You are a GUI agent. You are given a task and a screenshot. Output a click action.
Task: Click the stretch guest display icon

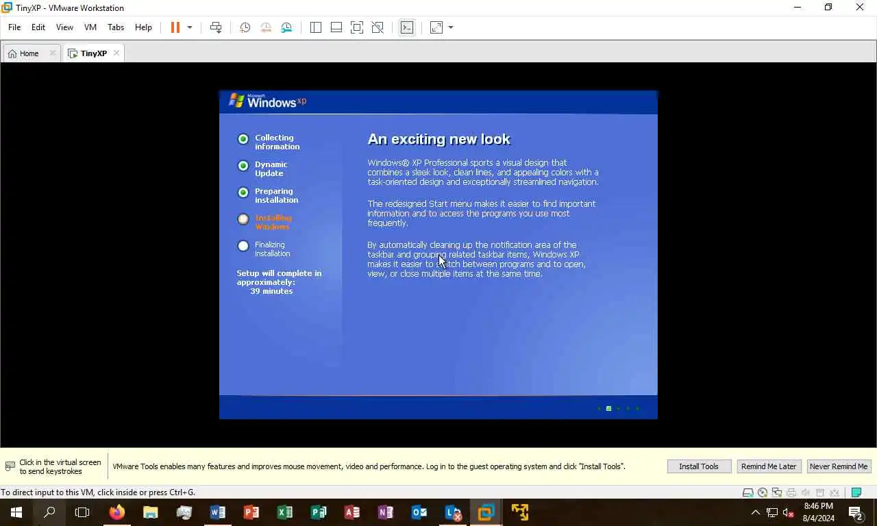coord(436,27)
